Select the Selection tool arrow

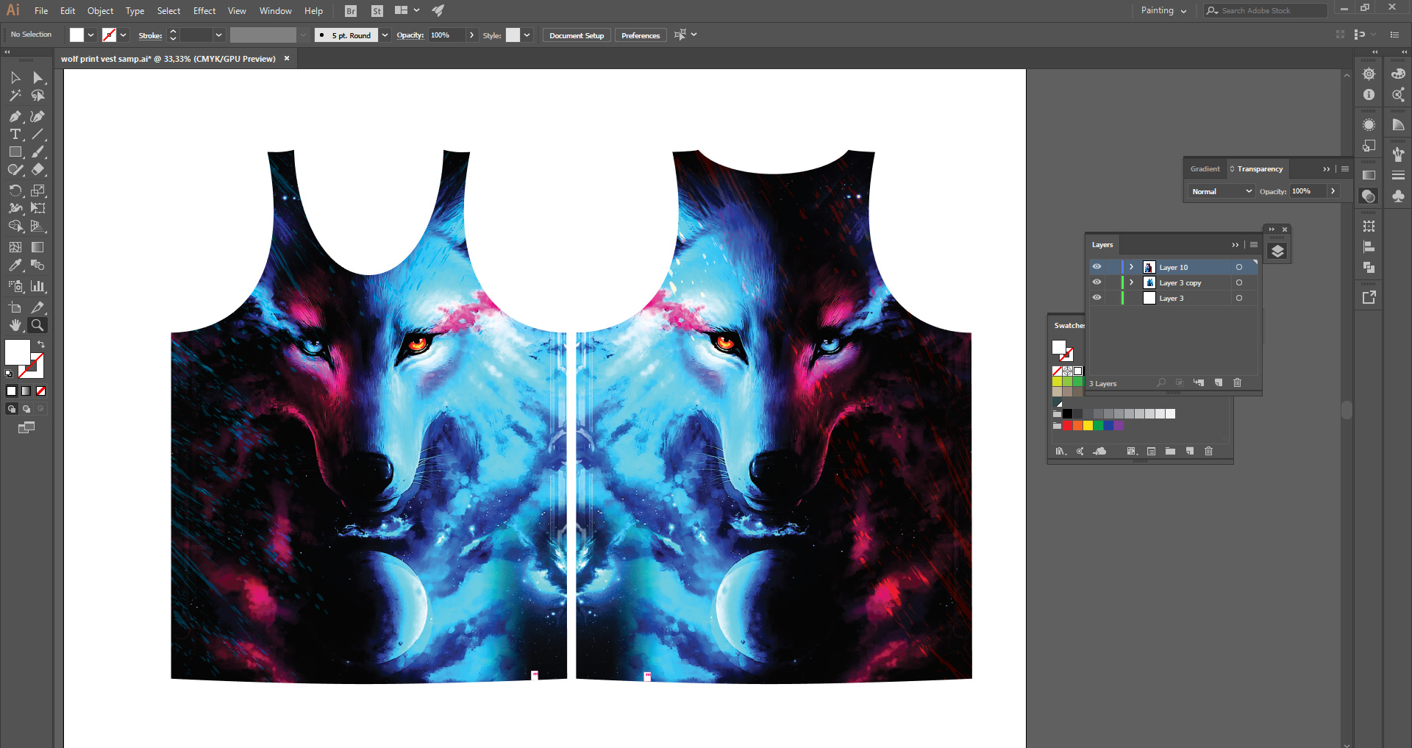click(15, 78)
